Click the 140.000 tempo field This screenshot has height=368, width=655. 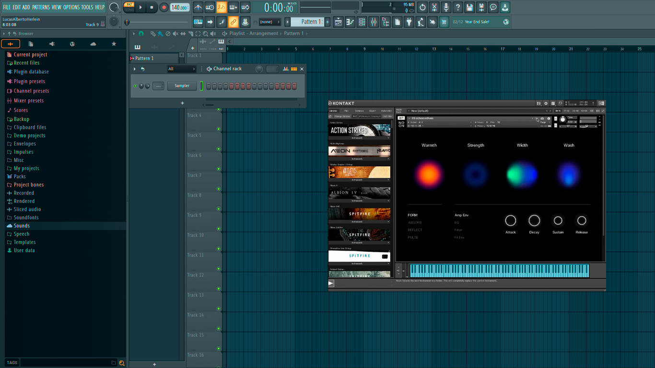point(180,8)
